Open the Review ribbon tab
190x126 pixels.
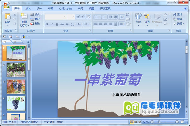pos(80,9)
